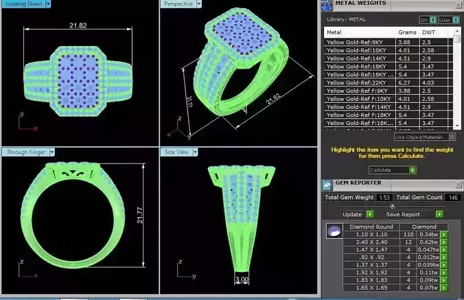The image size is (464, 300).
Task: Click the 0.62tw weight cell
Action: pos(428,242)
